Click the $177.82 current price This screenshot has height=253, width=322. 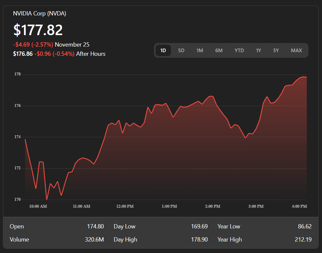click(x=38, y=30)
